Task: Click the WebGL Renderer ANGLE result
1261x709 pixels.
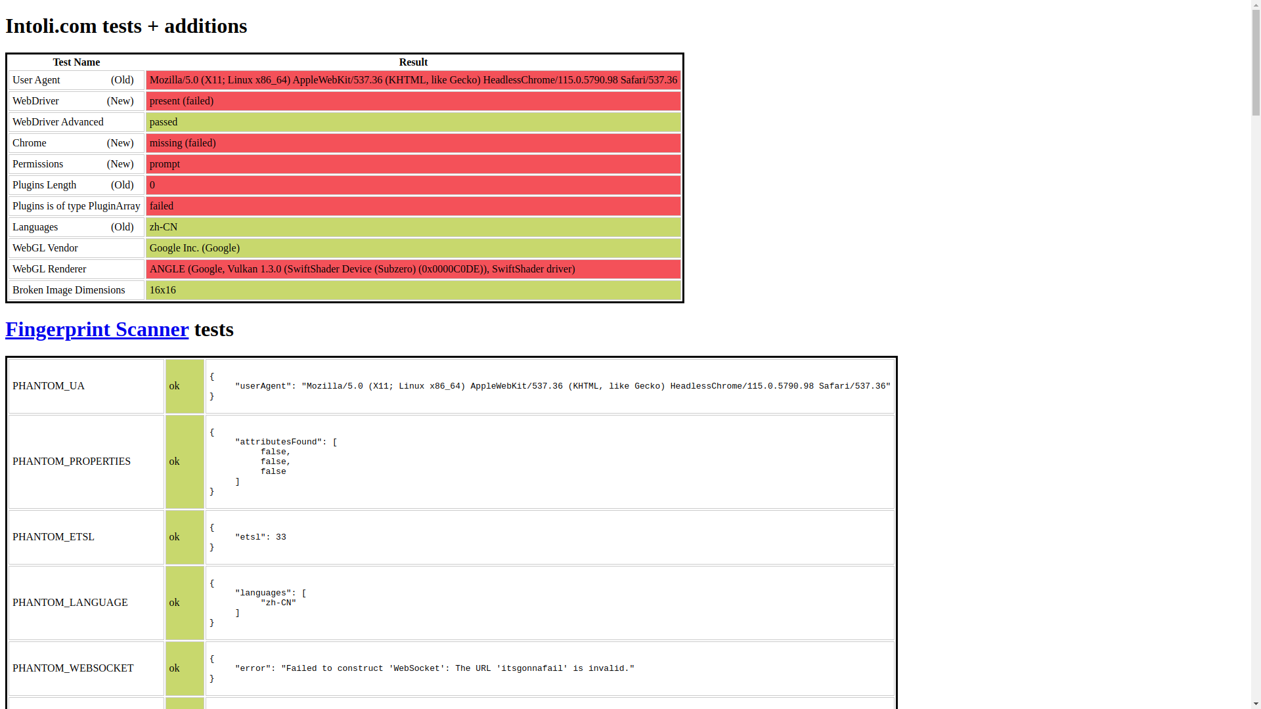Action: click(362, 269)
